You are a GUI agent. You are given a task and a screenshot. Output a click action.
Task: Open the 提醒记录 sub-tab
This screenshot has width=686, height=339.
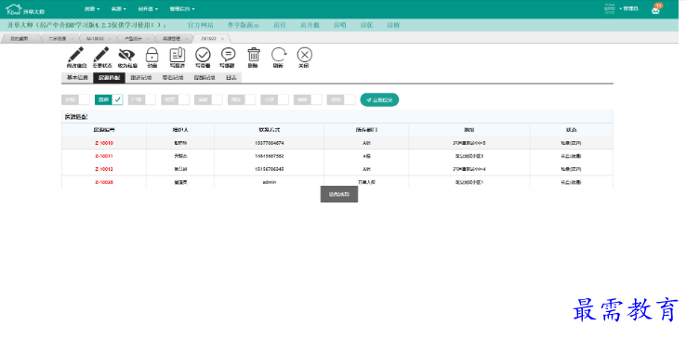(204, 78)
